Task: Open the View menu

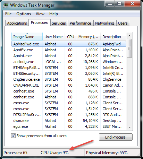Action: click(x=40, y=14)
